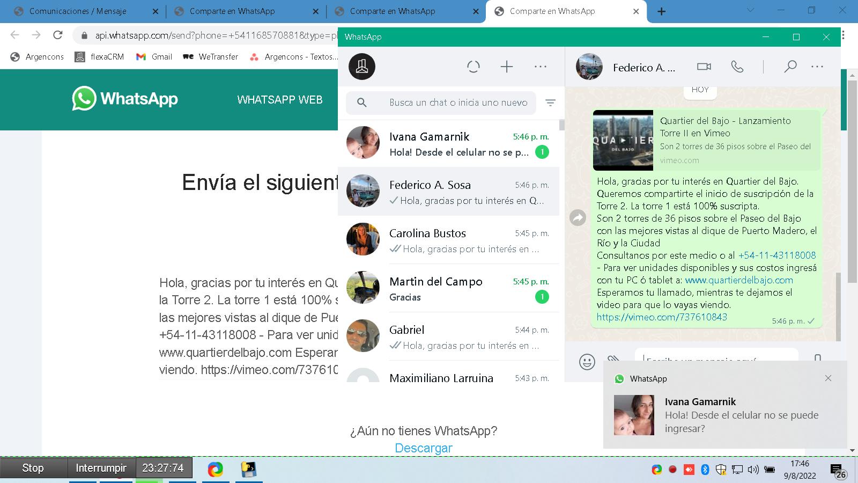The image size is (858, 483).
Task: Open Ivana Gamarnik chat
Action: coord(448,143)
